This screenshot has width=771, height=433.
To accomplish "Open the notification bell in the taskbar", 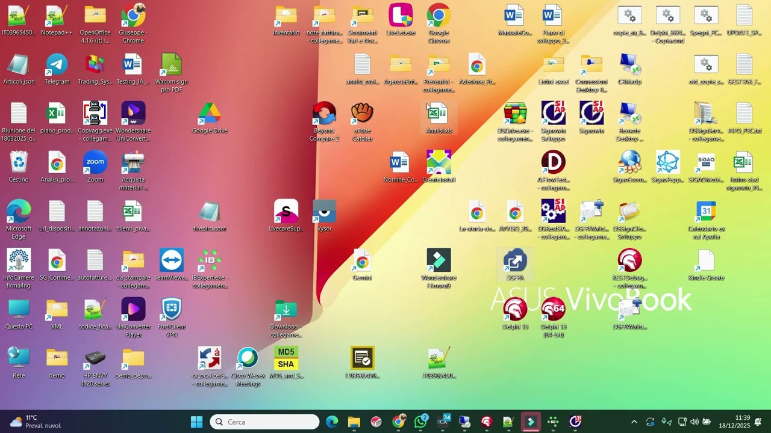I will [758, 422].
